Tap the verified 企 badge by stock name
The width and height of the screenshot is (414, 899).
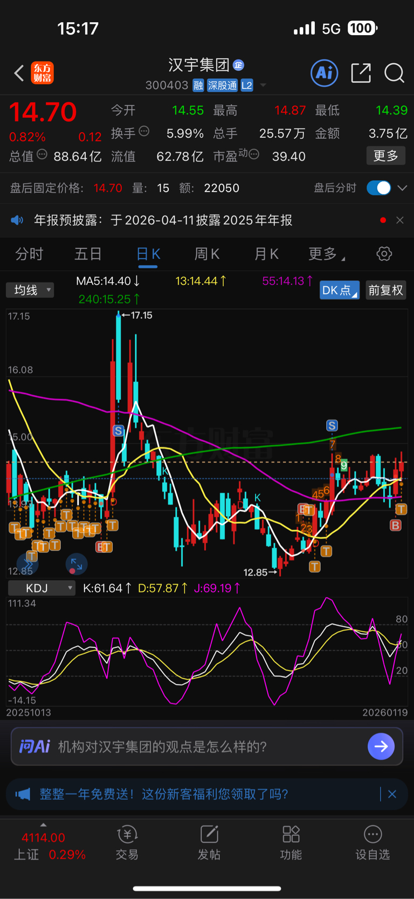click(238, 65)
